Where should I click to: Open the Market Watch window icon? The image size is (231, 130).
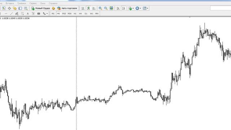[x=4, y=8]
